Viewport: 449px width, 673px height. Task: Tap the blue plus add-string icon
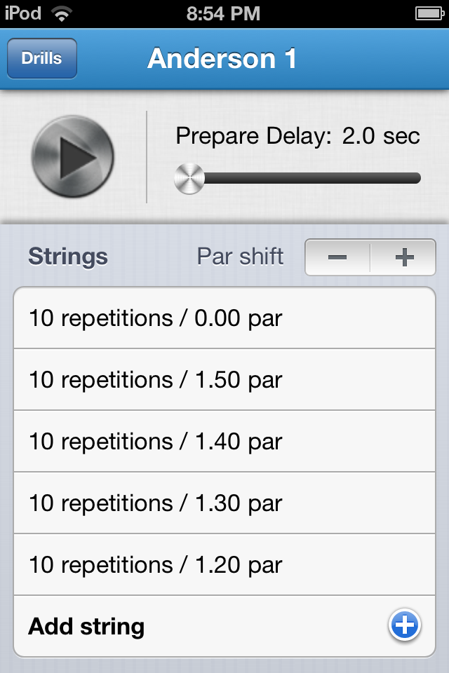tap(405, 626)
